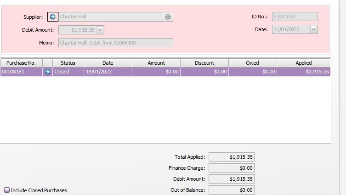Click the Date column header
The width and height of the screenshot is (346, 195).
[x=108, y=63]
